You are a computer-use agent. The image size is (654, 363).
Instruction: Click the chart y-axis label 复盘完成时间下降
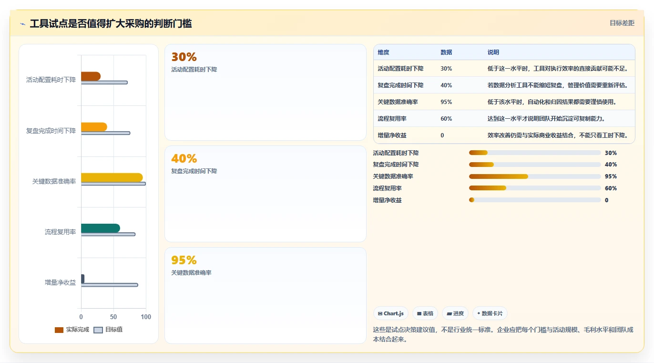pos(51,131)
